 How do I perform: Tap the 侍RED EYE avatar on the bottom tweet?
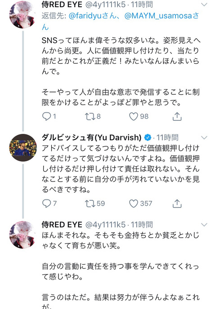(23, 234)
